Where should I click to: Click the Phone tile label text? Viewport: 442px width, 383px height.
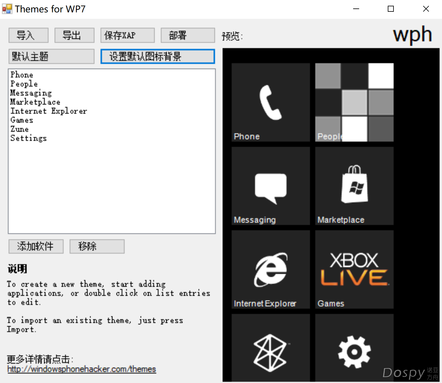point(247,136)
